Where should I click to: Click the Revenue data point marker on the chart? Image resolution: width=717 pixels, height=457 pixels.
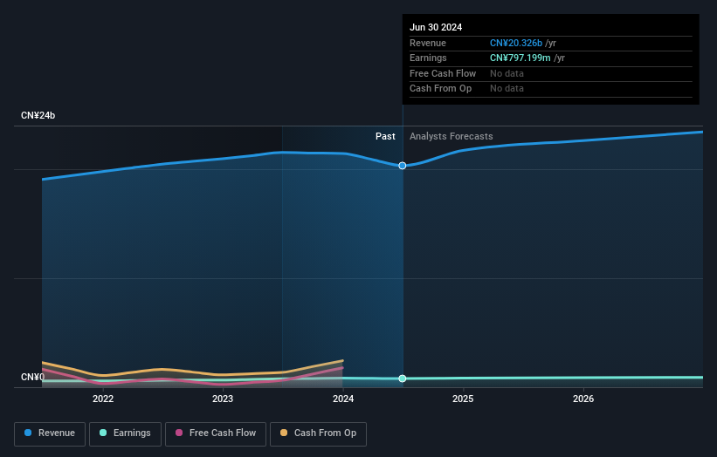coord(403,166)
